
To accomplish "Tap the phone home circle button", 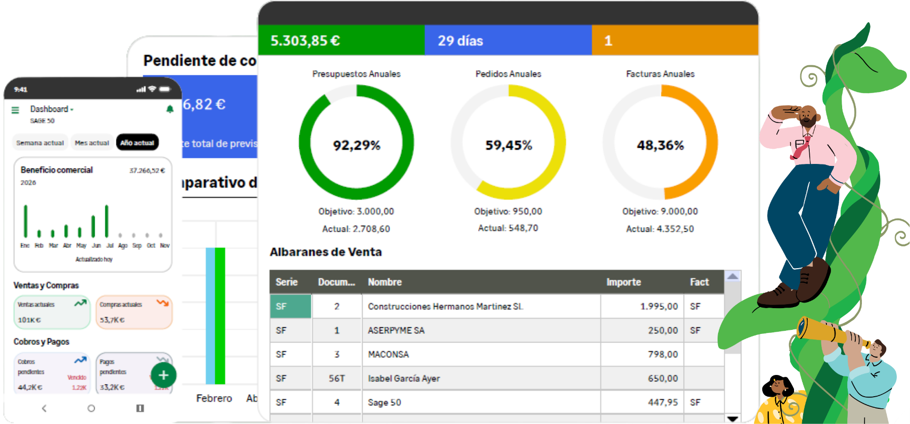I will click(91, 408).
